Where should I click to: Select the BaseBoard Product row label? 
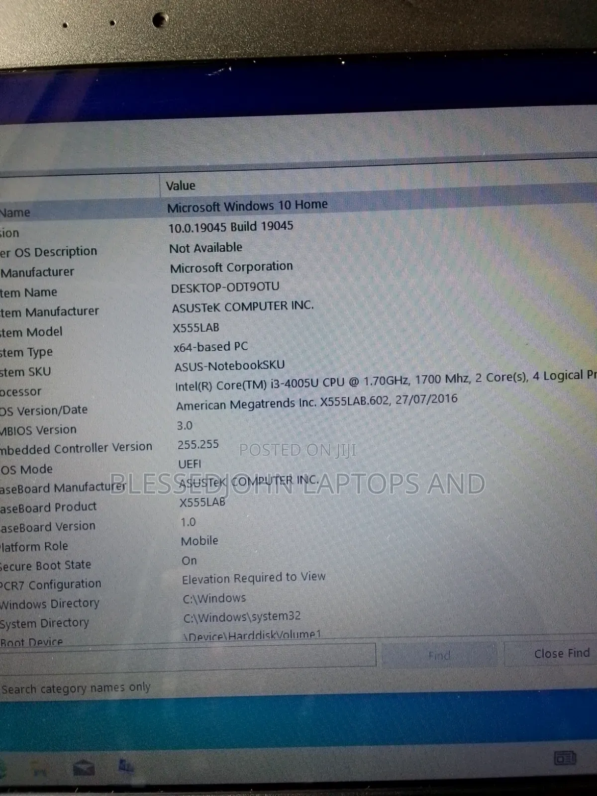[x=48, y=507]
